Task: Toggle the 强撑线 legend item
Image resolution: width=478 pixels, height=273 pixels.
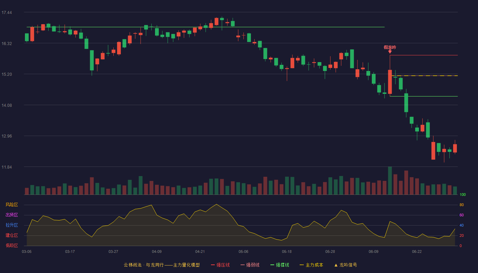Action: coord(280,265)
